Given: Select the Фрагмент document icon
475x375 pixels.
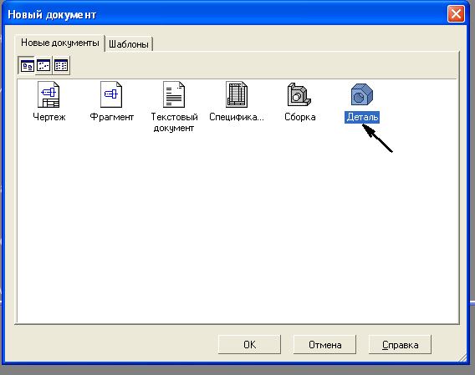Looking at the screenshot, I should click(111, 94).
